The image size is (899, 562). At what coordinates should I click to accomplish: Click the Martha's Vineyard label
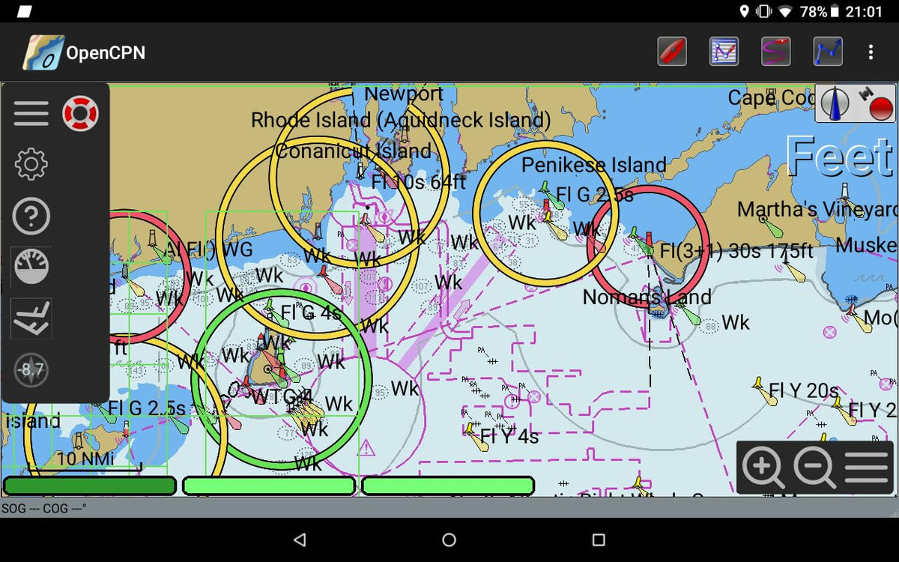coord(817,210)
